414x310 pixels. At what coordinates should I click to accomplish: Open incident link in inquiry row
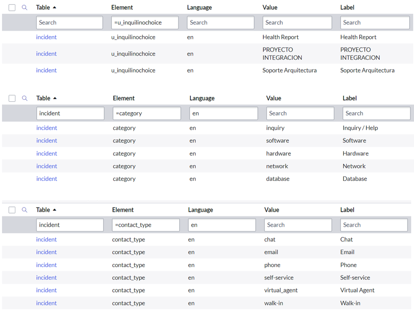(46, 128)
